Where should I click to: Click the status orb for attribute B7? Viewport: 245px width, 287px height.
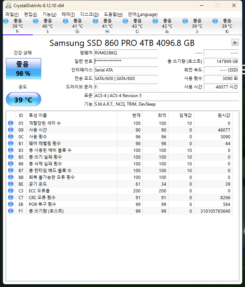pyautogui.click(x=11, y=170)
